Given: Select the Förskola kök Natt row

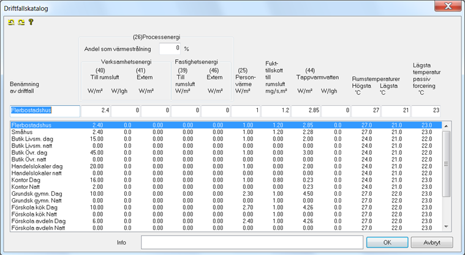Looking at the screenshot, I should pyautogui.click(x=226, y=214).
